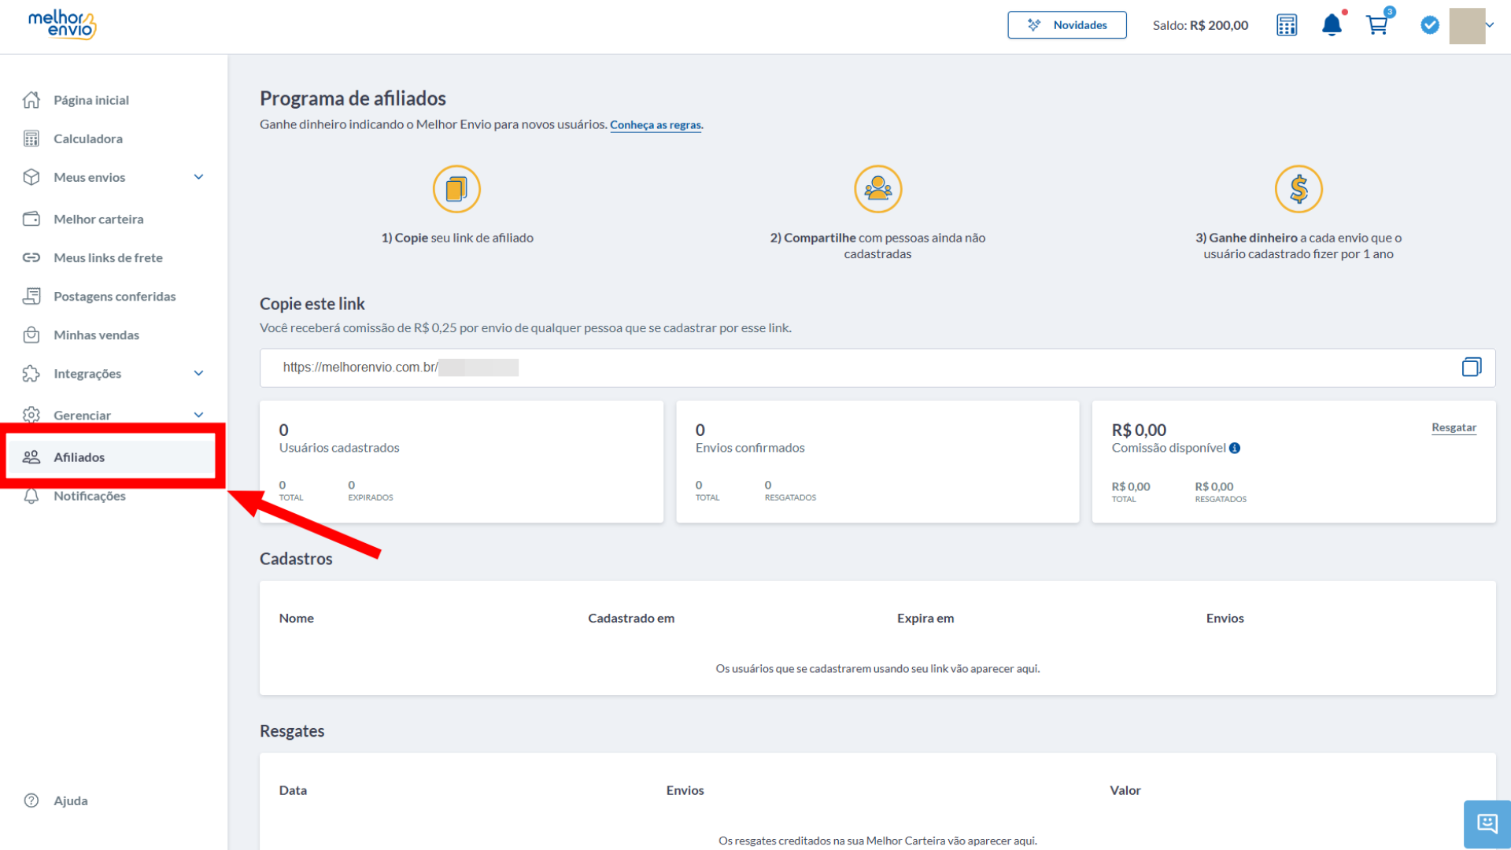Open the chat support widget
1511x850 pixels.
[1487, 824]
